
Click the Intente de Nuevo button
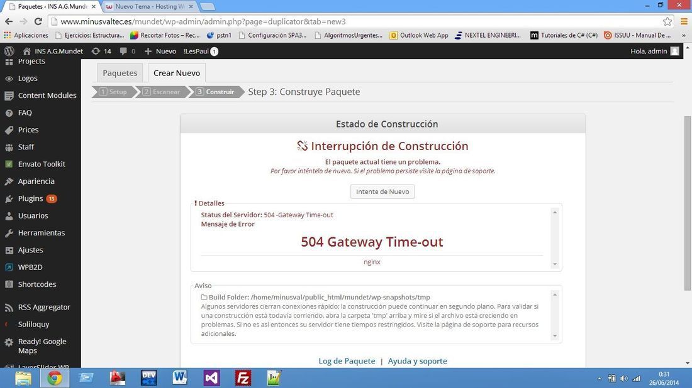tap(382, 191)
